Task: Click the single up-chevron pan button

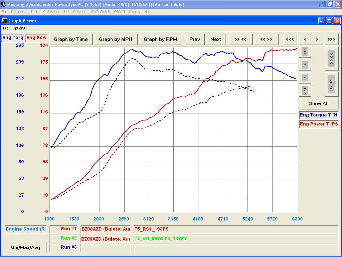Action: 305,65
